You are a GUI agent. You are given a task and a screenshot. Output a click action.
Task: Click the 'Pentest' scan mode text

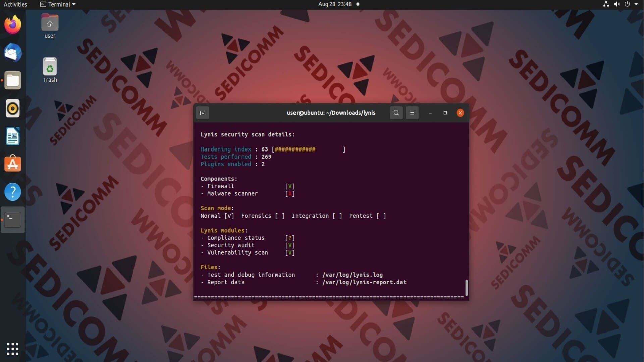pos(361,216)
